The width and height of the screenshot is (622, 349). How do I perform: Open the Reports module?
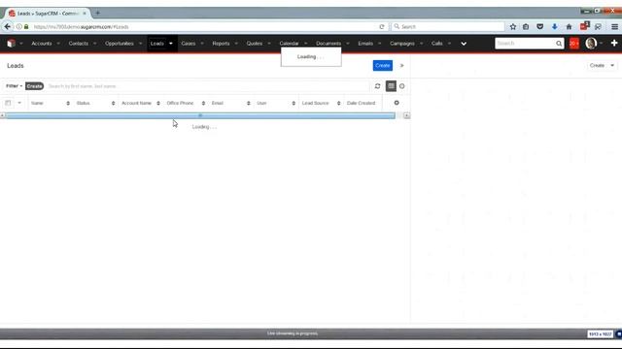pos(221,44)
